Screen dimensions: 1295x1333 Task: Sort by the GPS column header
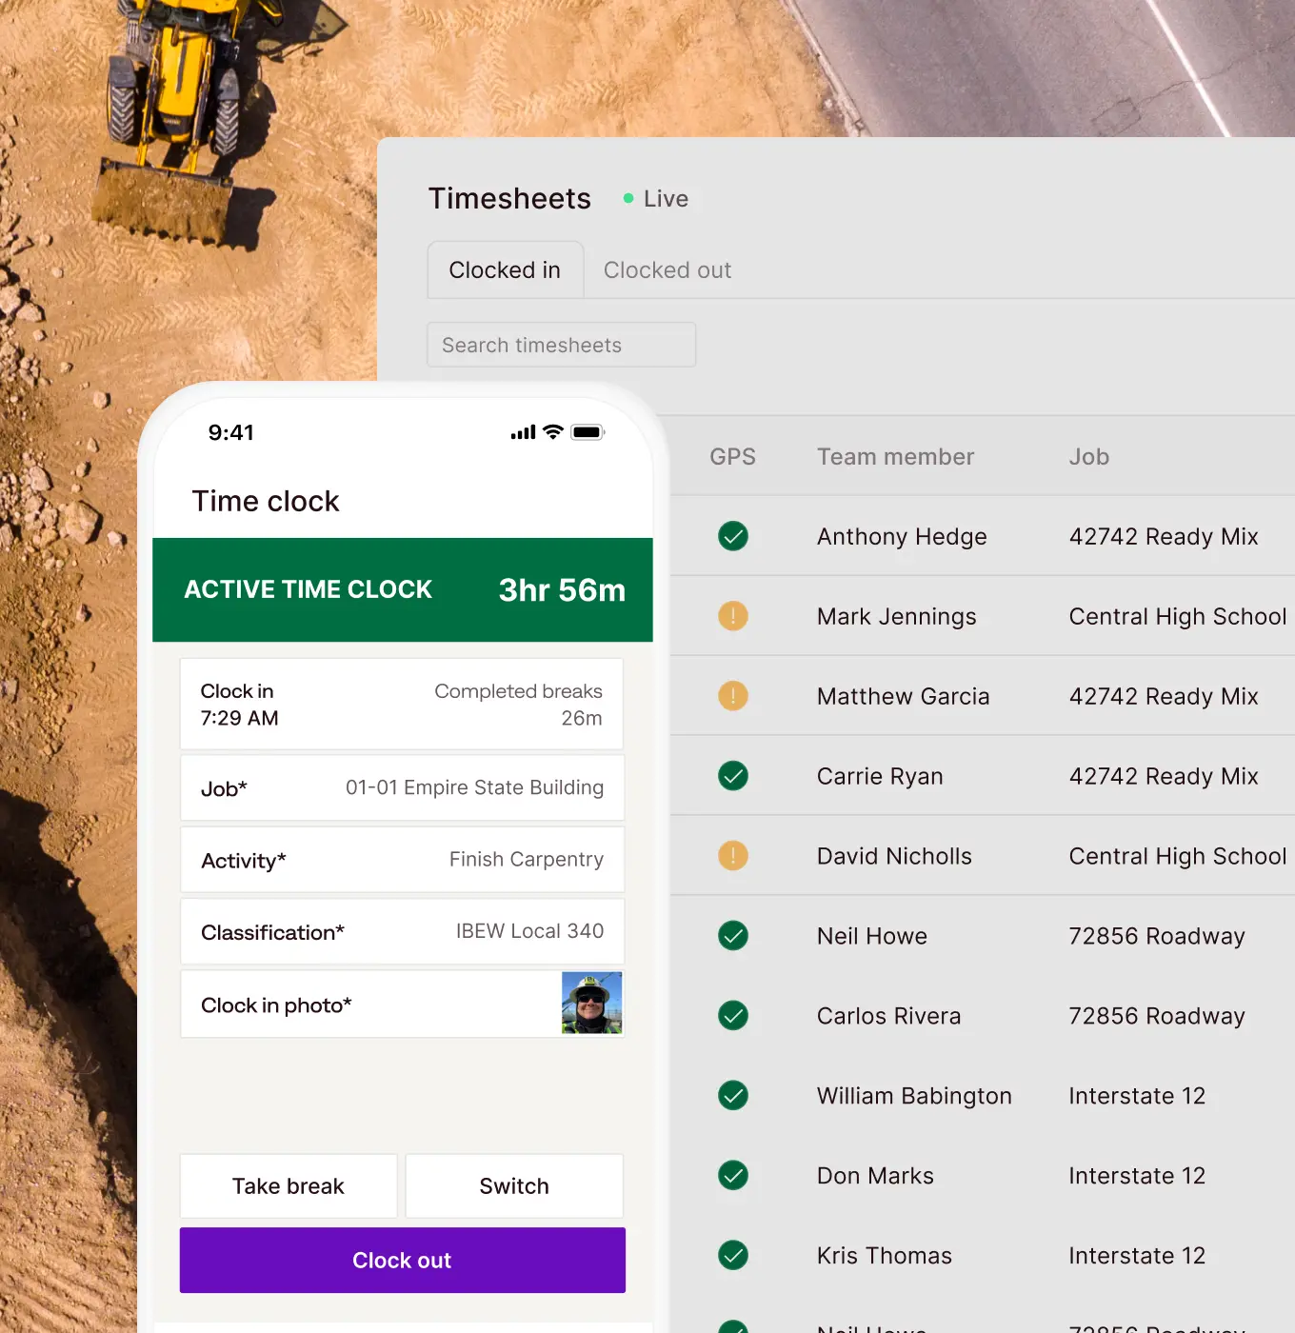point(732,457)
